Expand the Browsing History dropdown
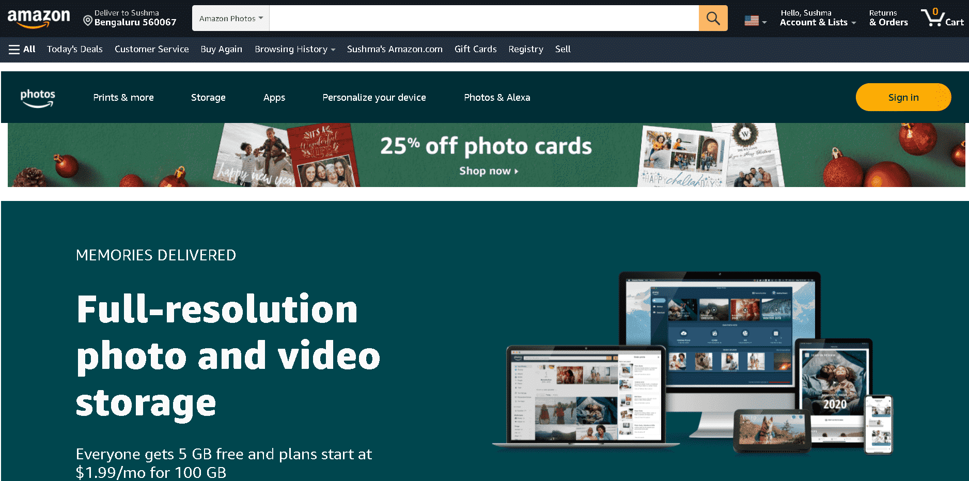This screenshot has width=969, height=481. click(295, 49)
